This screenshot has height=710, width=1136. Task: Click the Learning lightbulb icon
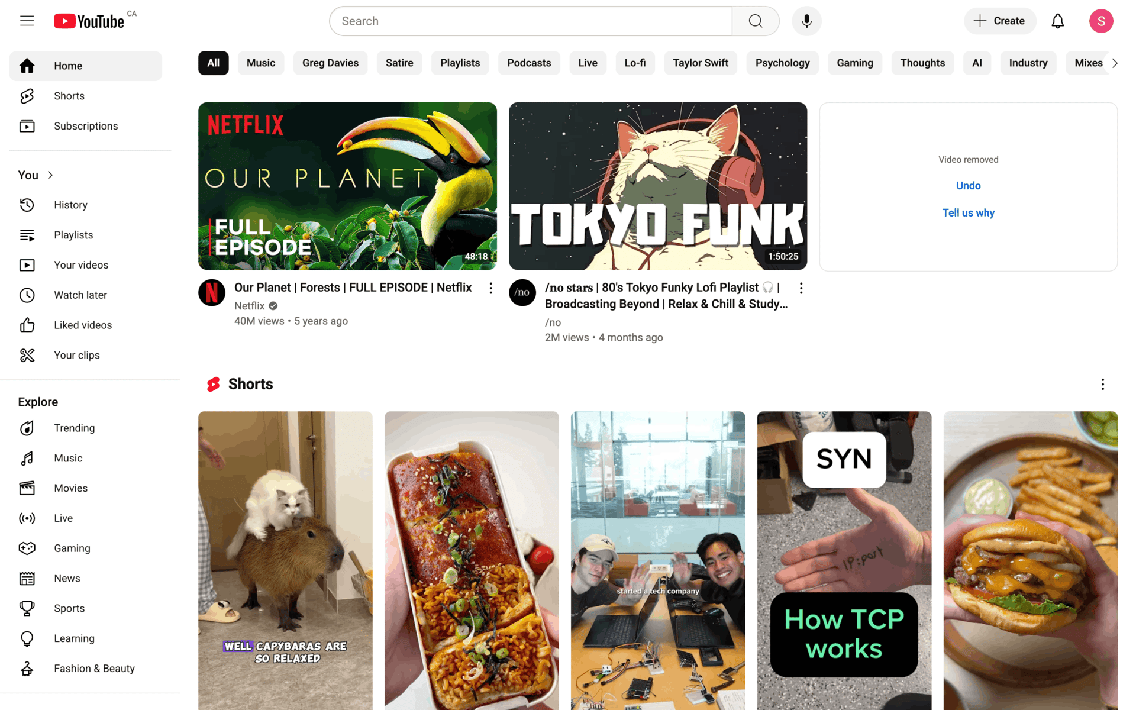tap(27, 638)
